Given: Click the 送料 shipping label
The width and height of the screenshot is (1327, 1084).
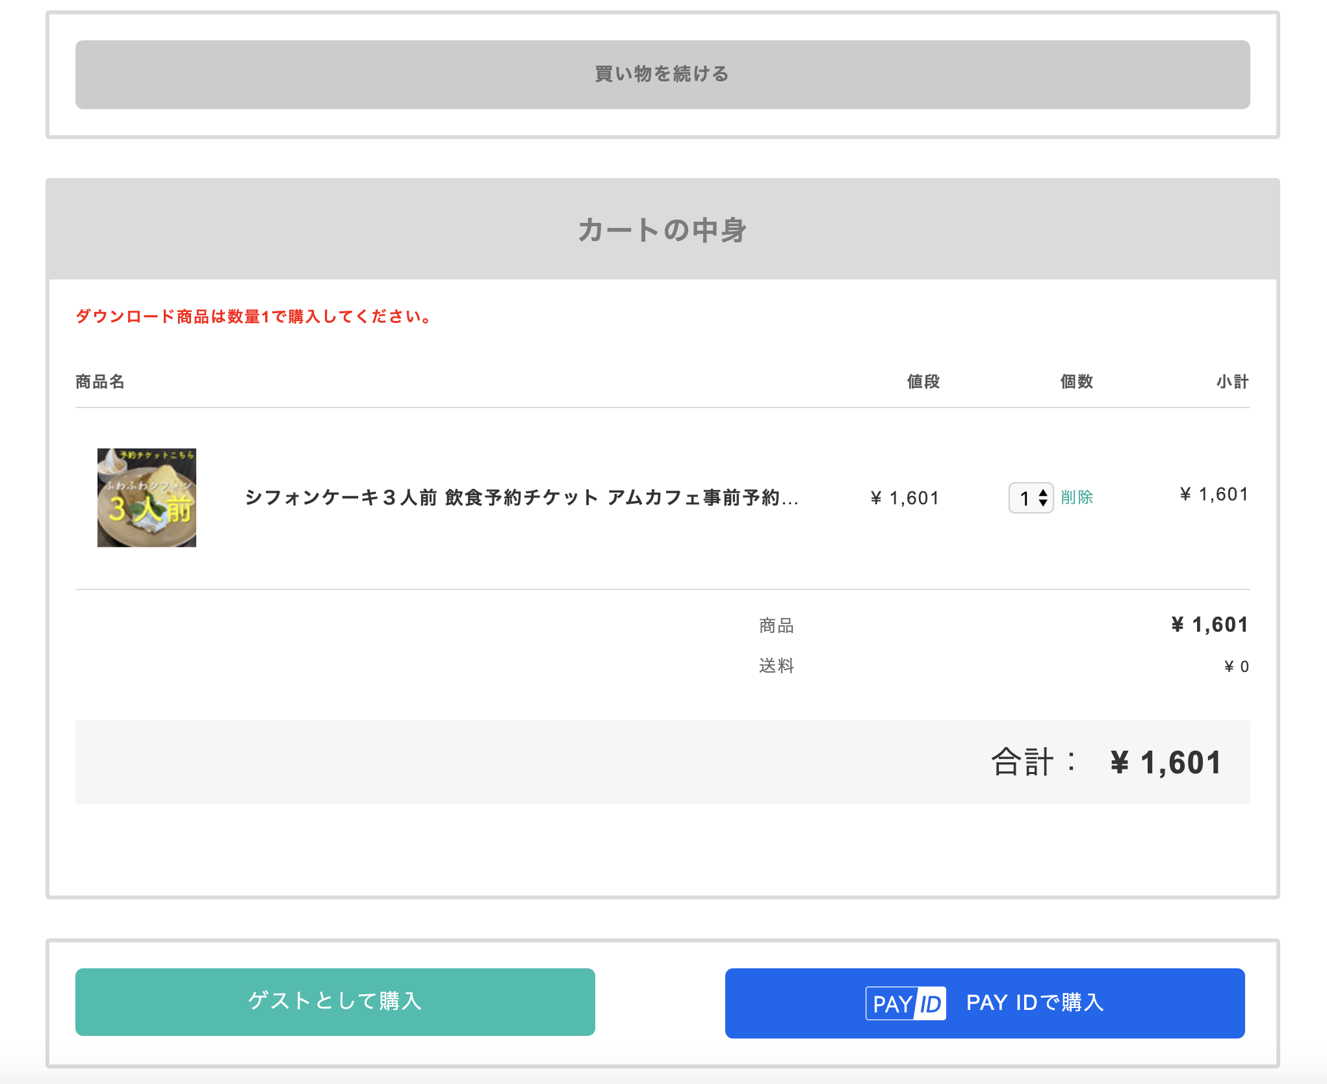Looking at the screenshot, I should coord(777,666).
